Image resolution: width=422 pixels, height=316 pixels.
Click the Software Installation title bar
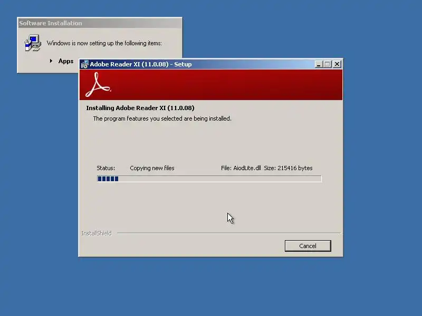pyautogui.click(x=100, y=23)
